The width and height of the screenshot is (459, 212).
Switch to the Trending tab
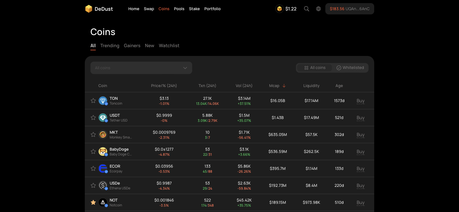point(110,46)
